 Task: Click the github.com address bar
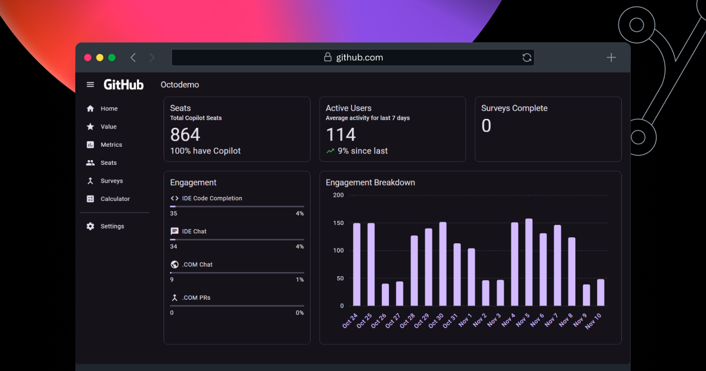pos(353,57)
